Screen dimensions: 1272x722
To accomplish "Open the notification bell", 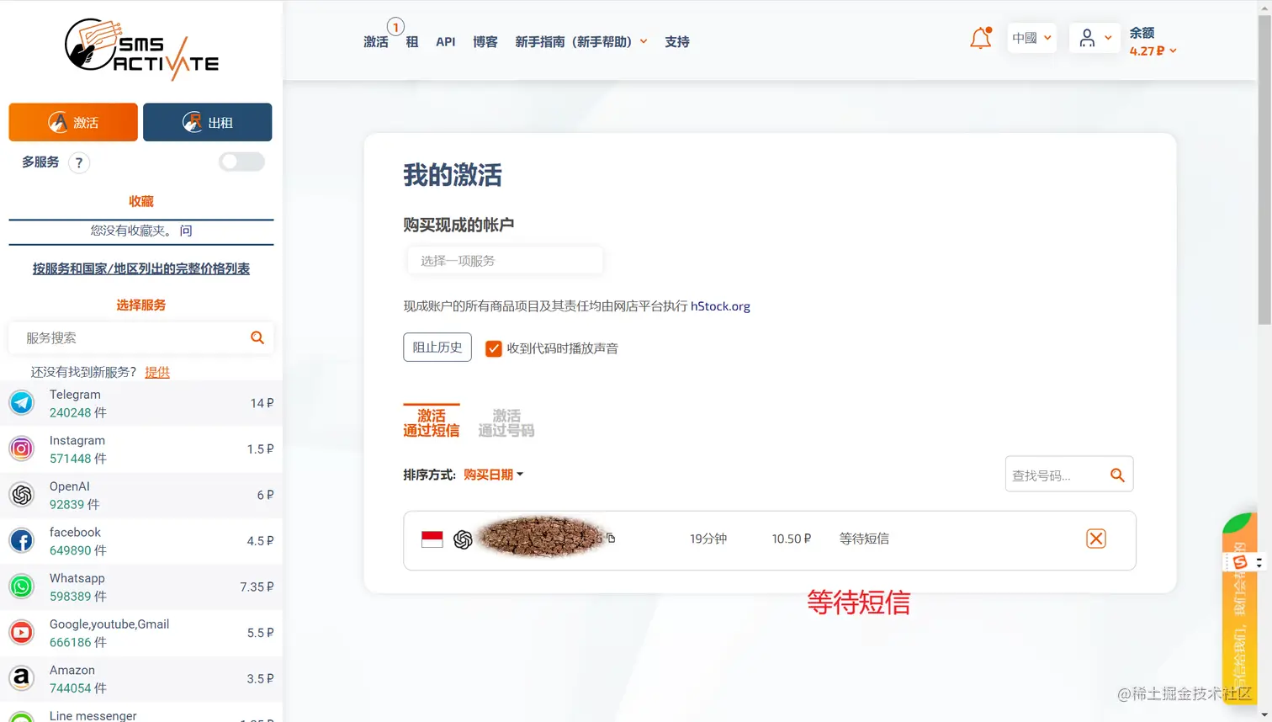I will coord(981,39).
